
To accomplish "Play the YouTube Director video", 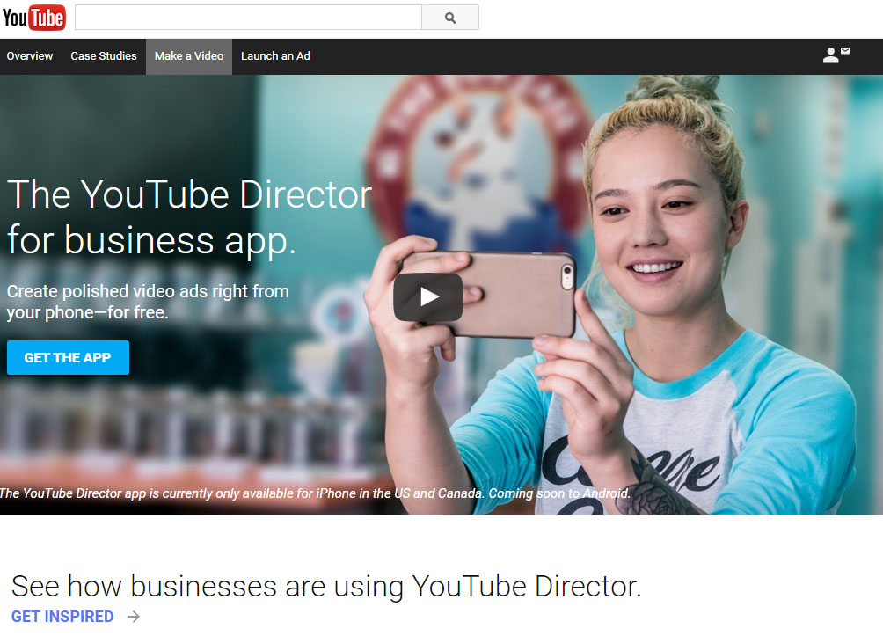I will 428,296.
